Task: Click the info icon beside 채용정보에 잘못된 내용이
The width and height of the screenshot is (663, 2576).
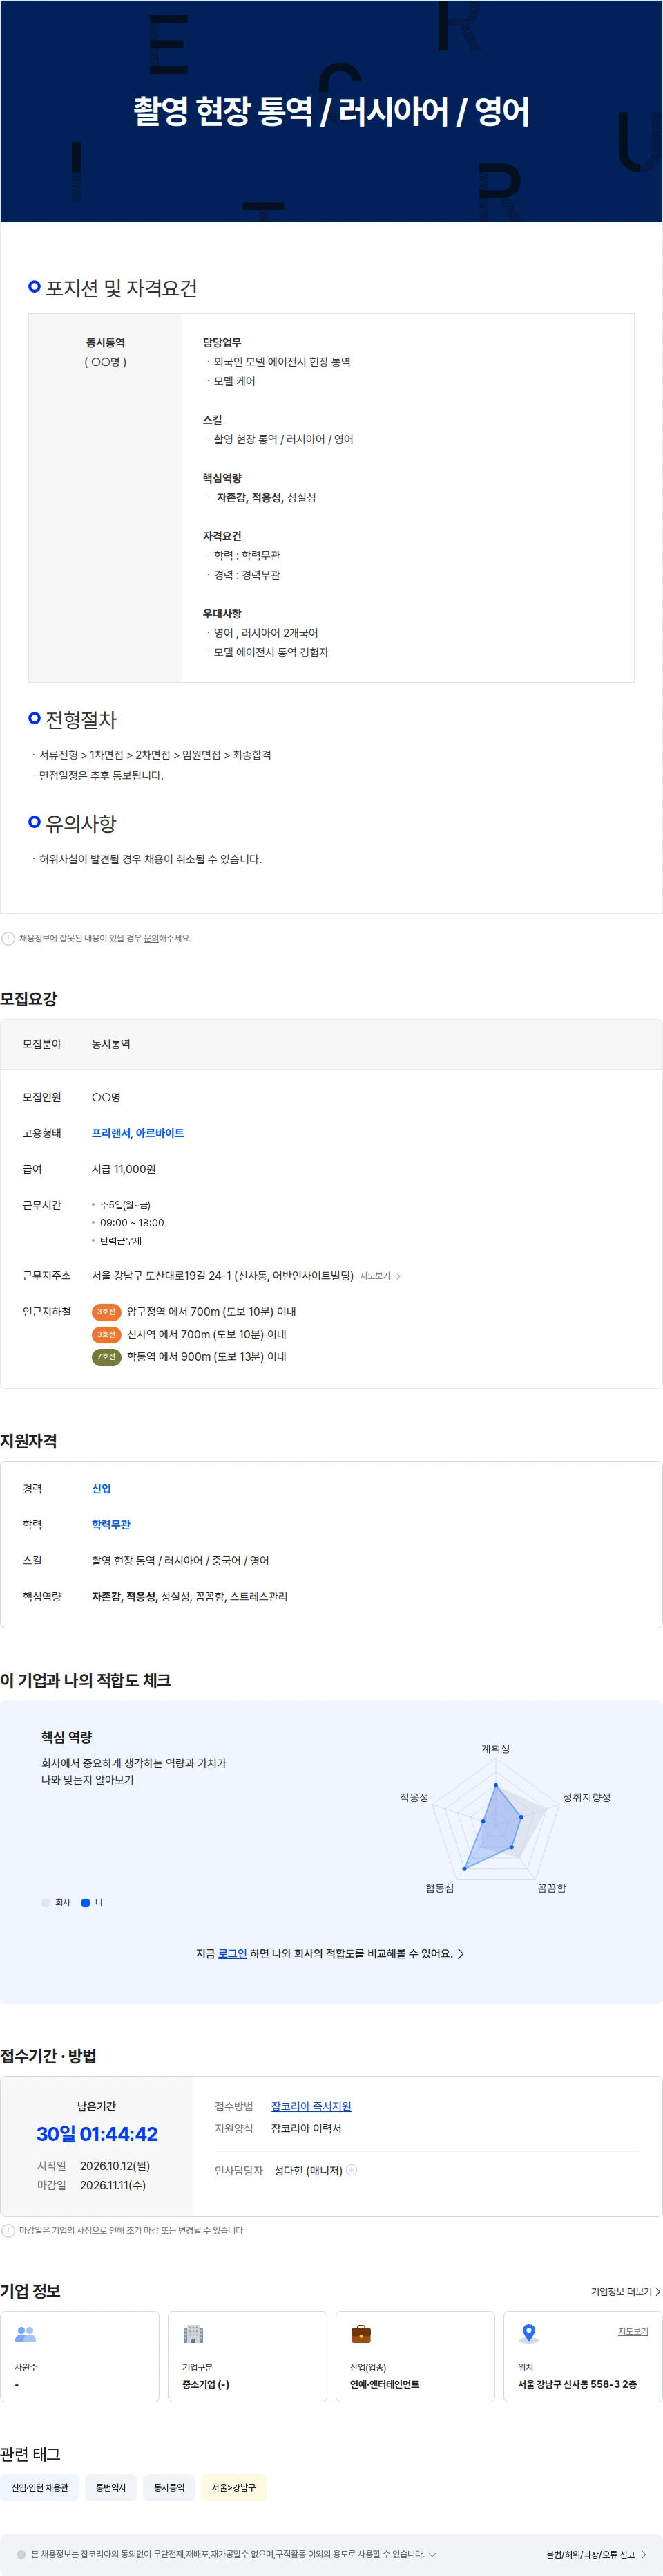Action: click(8, 938)
